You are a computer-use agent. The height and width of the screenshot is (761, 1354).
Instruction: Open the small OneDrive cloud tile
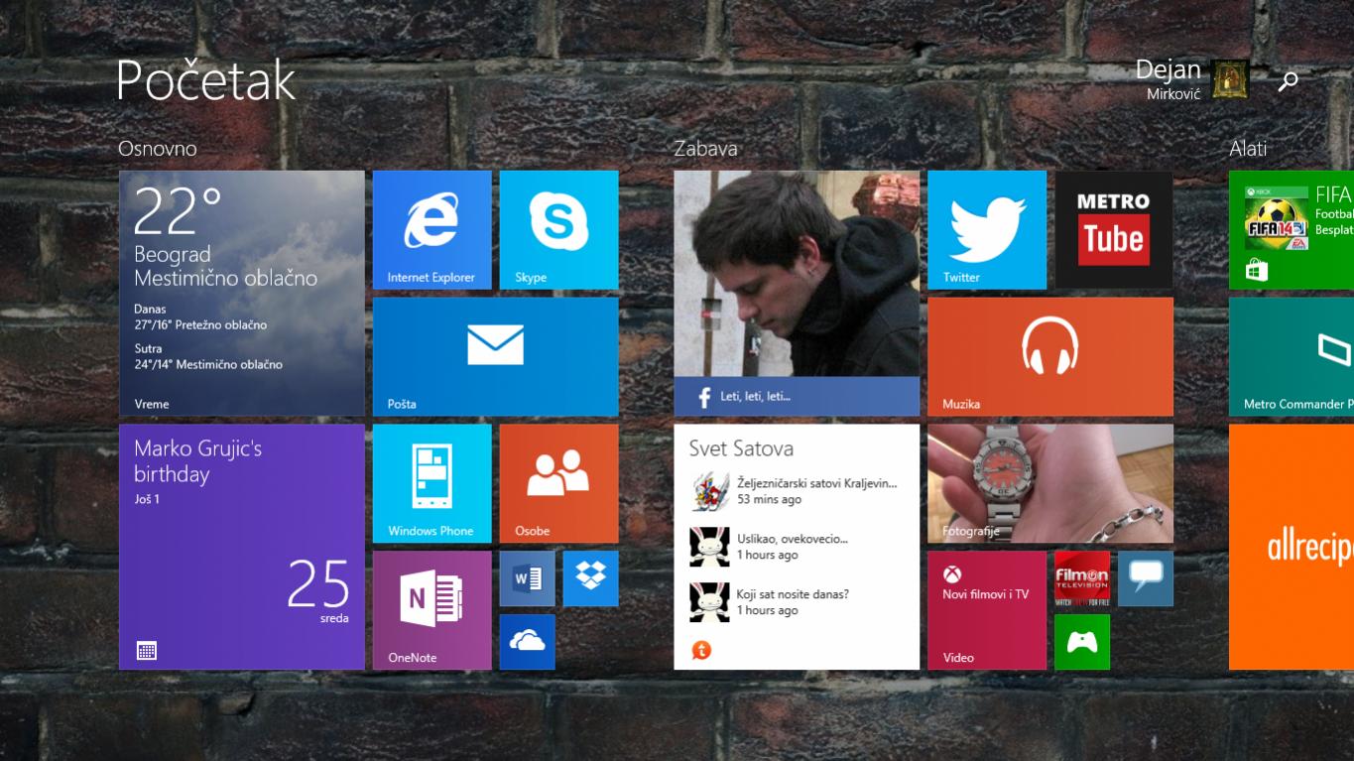tap(527, 642)
